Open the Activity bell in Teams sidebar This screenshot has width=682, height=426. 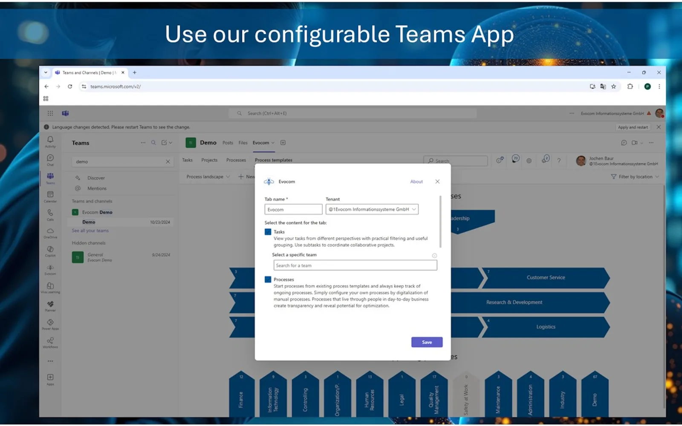coord(50,142)
